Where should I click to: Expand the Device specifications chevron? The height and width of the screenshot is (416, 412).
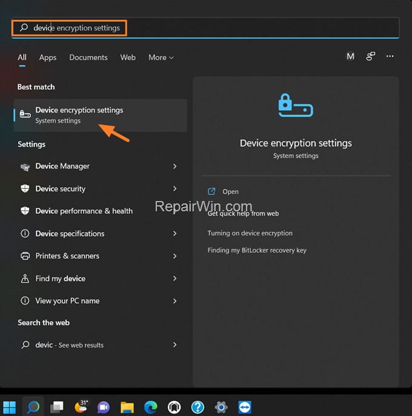coord(174,234)
